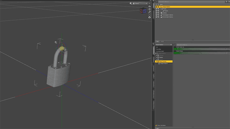Click the frame/aim view control
The image size is (230, 129).
click(x=149, y=15)
